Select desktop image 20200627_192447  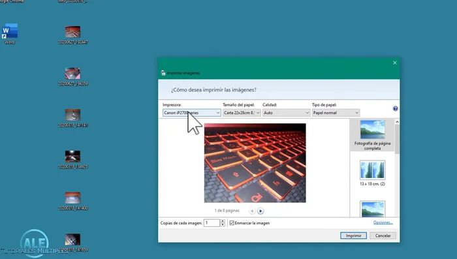(72, 35)
